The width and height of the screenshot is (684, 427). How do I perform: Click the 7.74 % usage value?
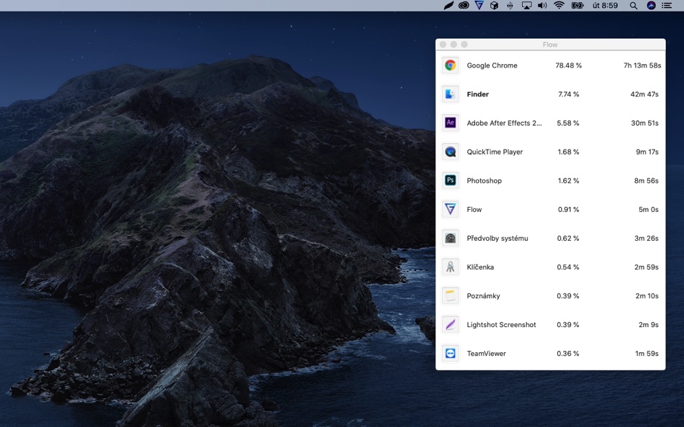coord(568,94)
